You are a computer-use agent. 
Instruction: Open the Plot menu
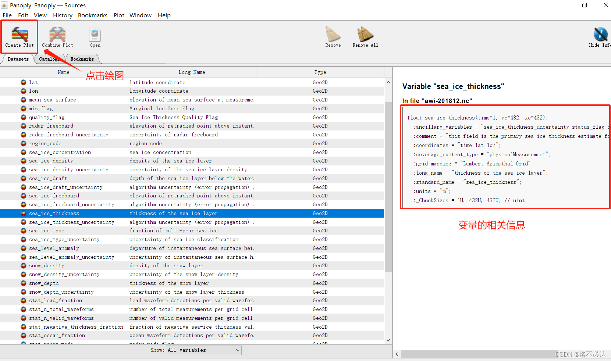coord(119,15)
